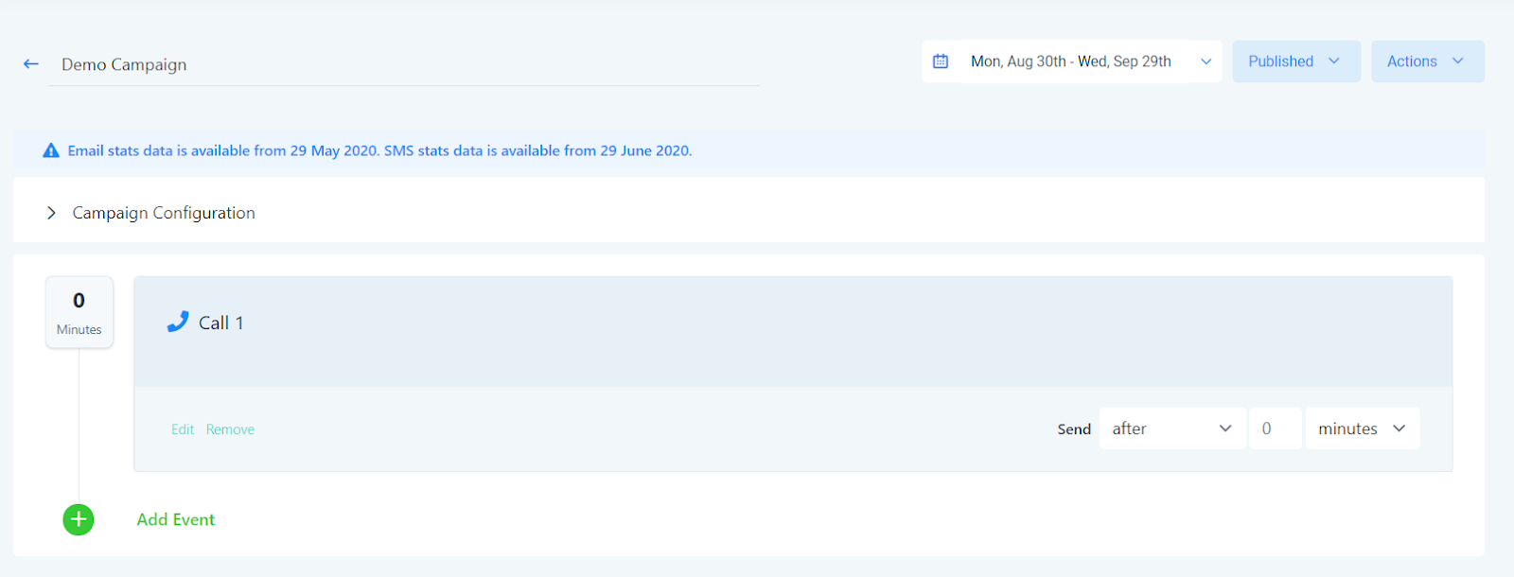Image resolution: width=1514 pixels, height=577 pixels.
Task: Open the date range Mon, Aug 30th dropdown
Action: click(1072, 61)
